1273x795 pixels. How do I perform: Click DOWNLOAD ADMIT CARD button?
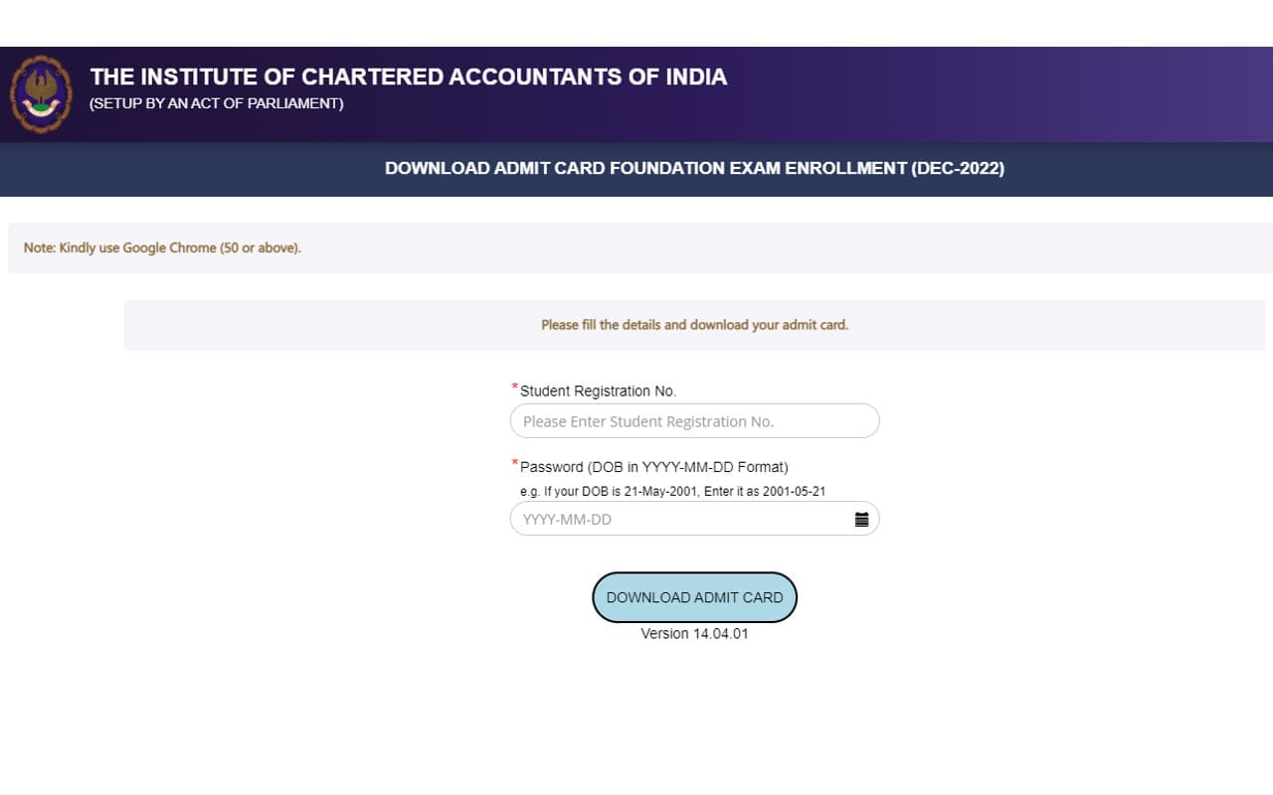(x=694, y=597)
